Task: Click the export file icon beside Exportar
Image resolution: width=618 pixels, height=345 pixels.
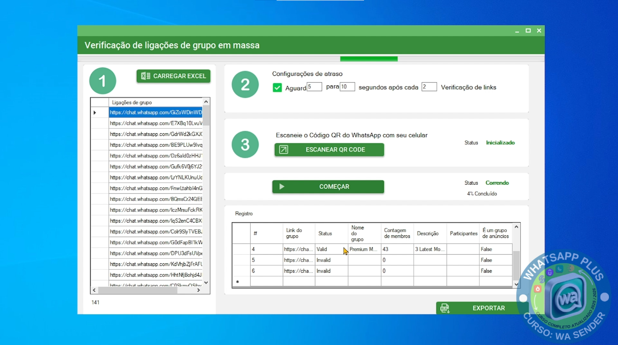Action: coord(445,308)
